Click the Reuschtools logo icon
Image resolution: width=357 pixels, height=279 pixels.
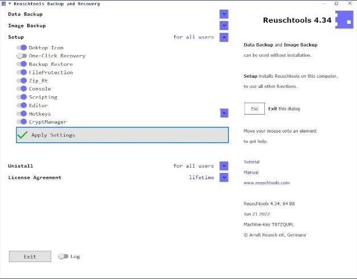click(344, 20)
